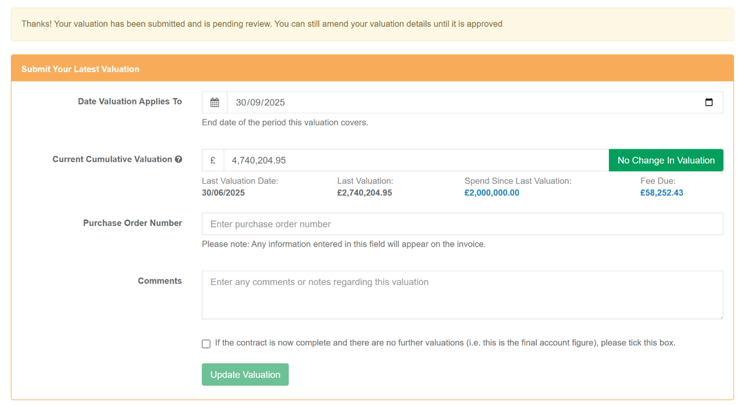Open the £58,252.43 fee due link
Image resolution: width=742 pixels, height=406 pixels.
661,193
